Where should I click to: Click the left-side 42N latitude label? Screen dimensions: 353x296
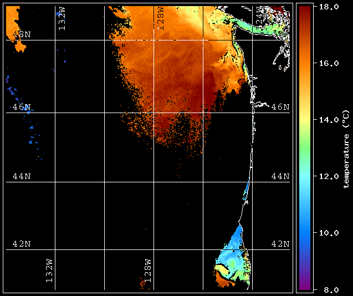coord(22,244)
